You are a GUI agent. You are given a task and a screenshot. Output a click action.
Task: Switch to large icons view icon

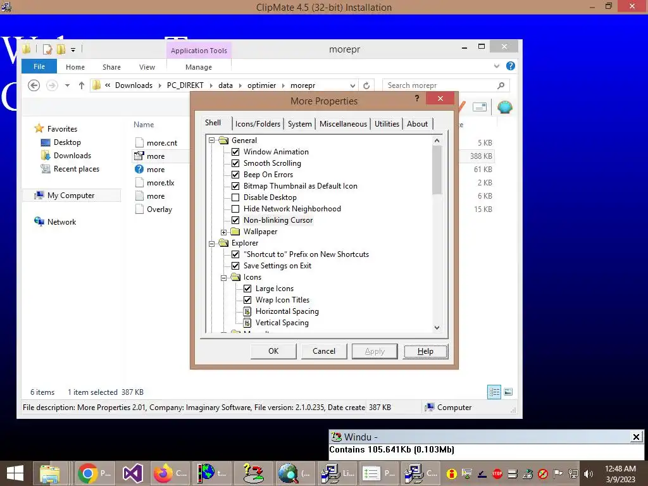point(508,392)
